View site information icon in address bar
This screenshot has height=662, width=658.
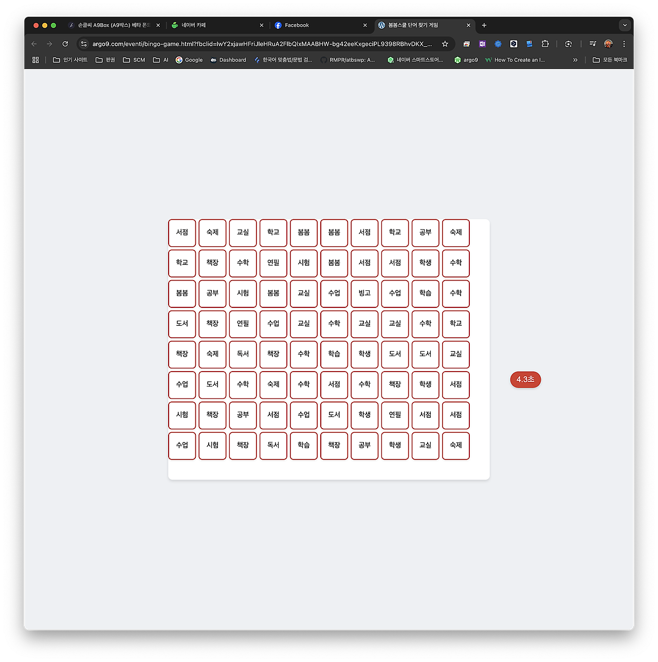click(x=84, y=44)
